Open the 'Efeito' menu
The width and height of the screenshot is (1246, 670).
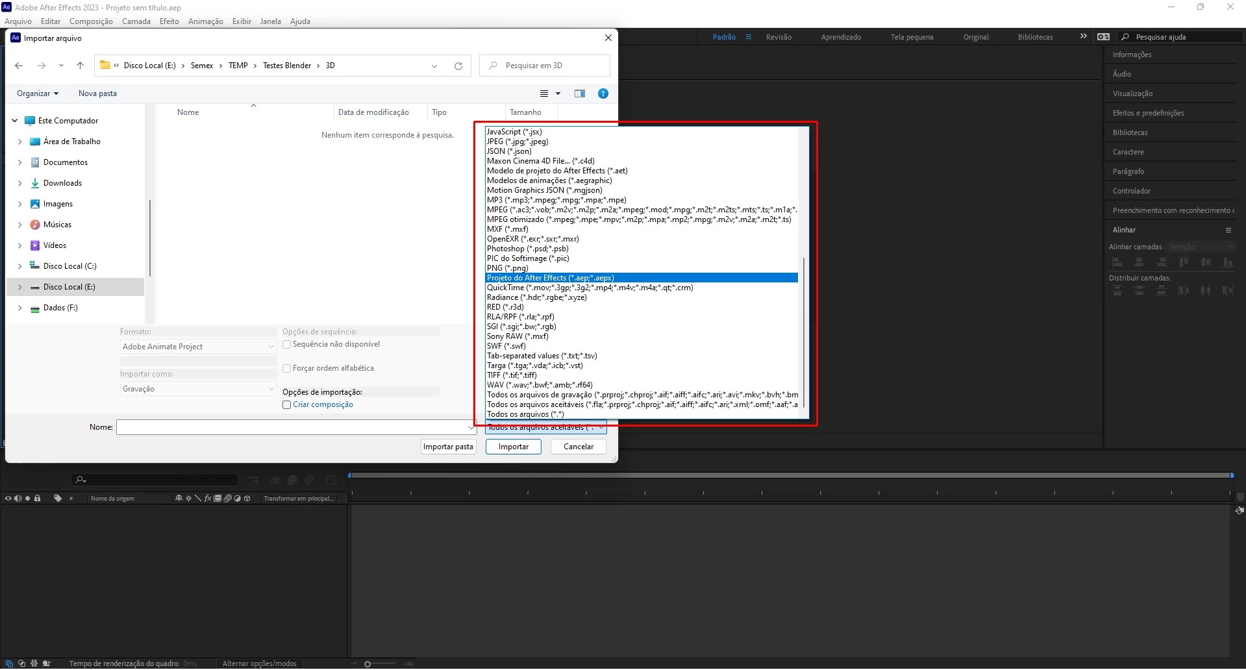169,21
